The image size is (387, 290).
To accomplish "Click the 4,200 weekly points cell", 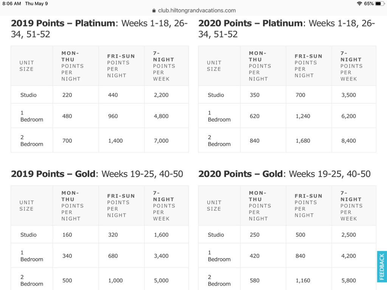I will coord(348,256).
